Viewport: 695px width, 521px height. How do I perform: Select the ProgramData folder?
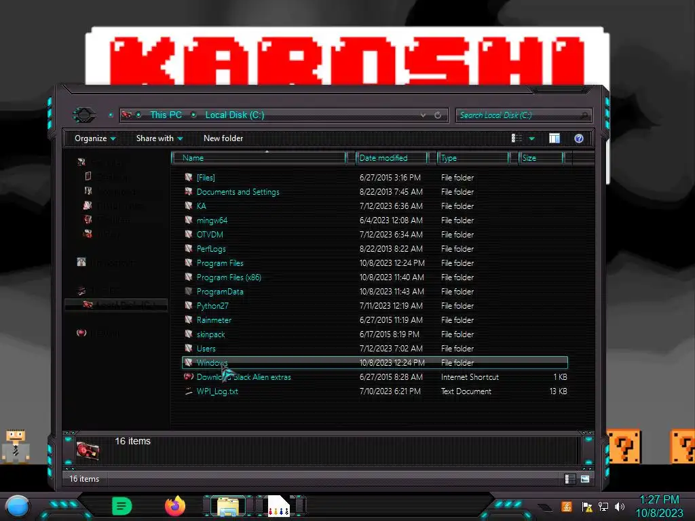click(220, 292)
